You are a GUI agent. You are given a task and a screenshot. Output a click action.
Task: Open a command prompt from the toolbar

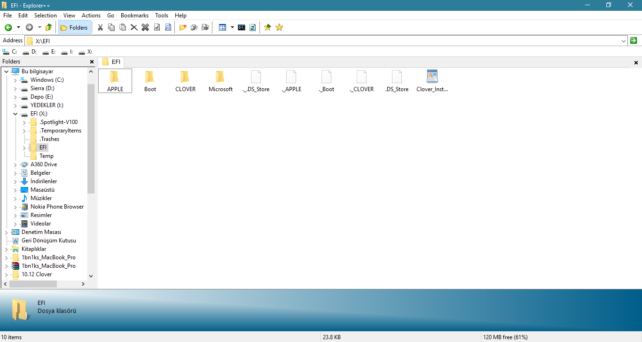241,27
